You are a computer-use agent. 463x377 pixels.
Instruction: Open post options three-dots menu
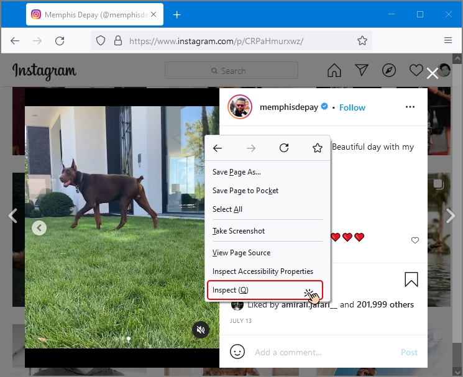(x=410, y=107)
